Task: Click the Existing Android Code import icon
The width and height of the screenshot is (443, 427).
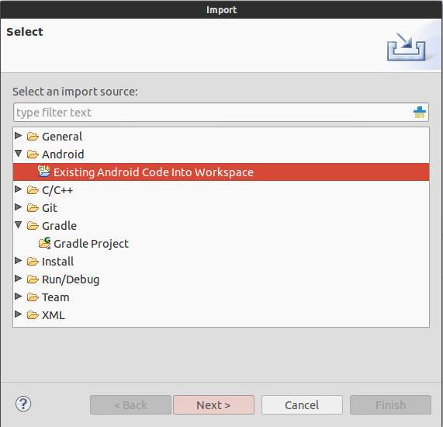Action: [x=44, y=172]
